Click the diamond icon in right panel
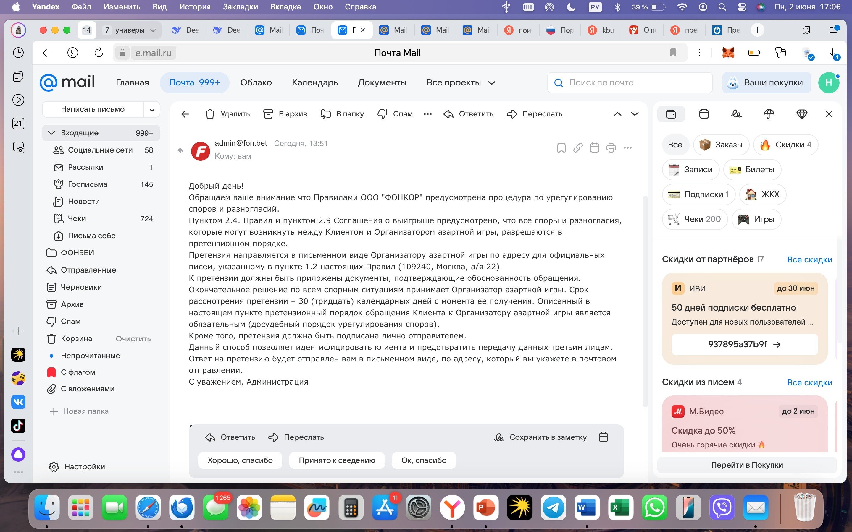 [x=802, y=114]
